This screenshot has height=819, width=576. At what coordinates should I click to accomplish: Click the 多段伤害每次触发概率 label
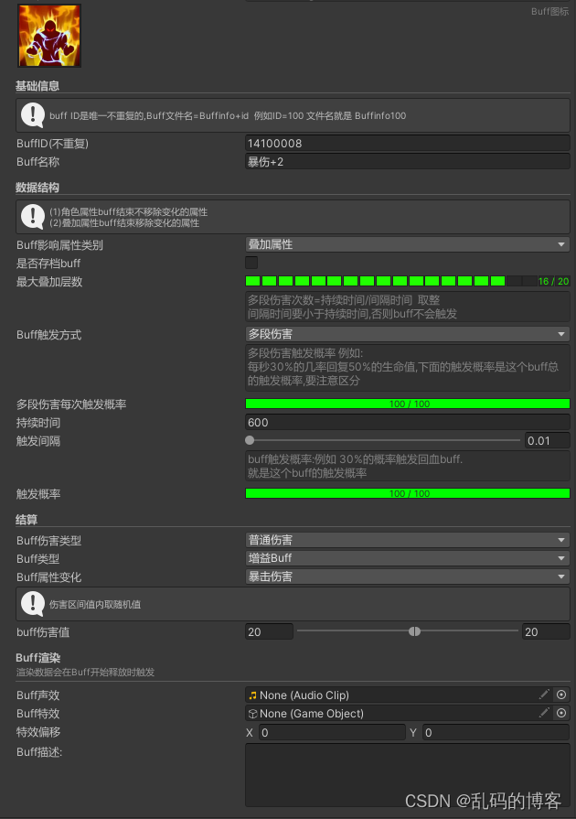tap(71, 404)
